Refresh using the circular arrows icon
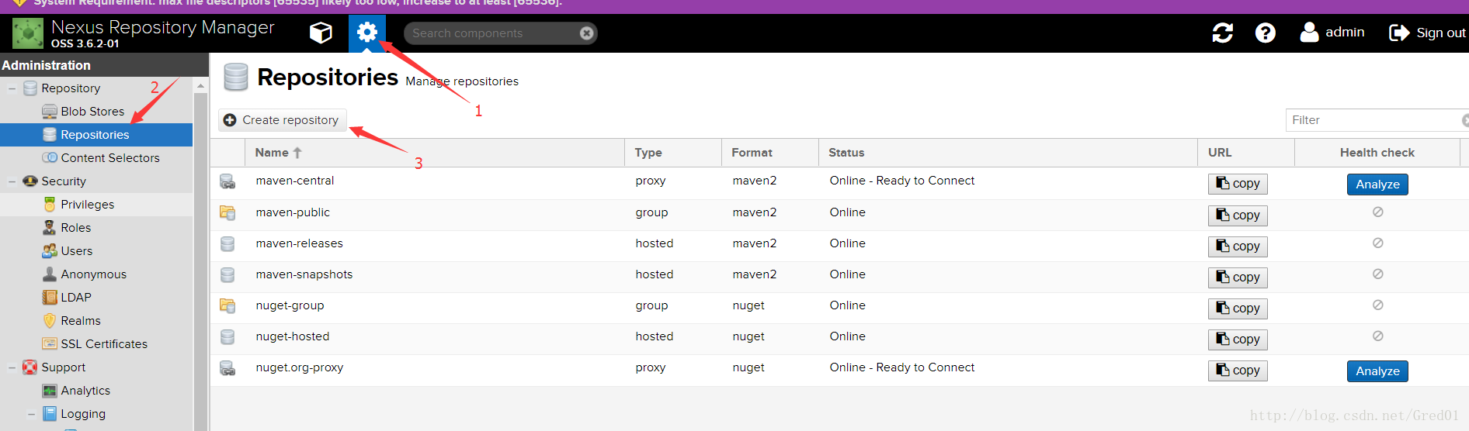The width and height of the screenshot is (1469, 431). (1223, 33)
